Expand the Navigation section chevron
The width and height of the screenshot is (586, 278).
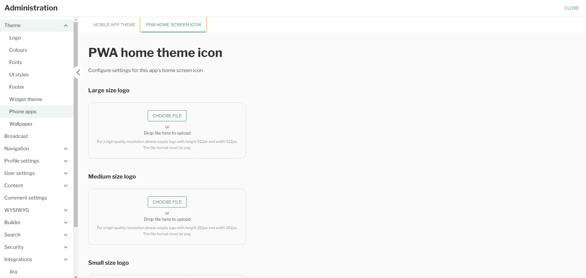coord(66,149)
